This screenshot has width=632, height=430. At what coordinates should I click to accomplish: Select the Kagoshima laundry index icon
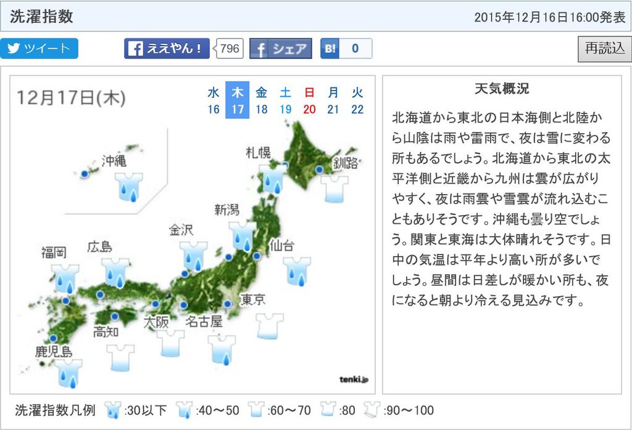(69, 373)
